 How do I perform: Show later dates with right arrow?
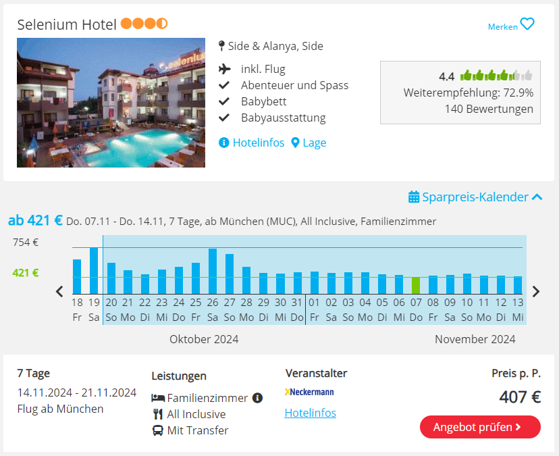[536, 292]
